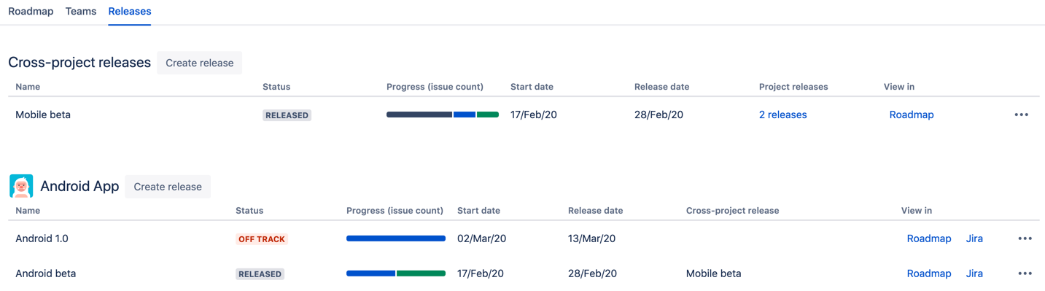This screenshot has height=291, width=1045.
Task: View Android beta in Roadmap
Action: click(929, 273)
